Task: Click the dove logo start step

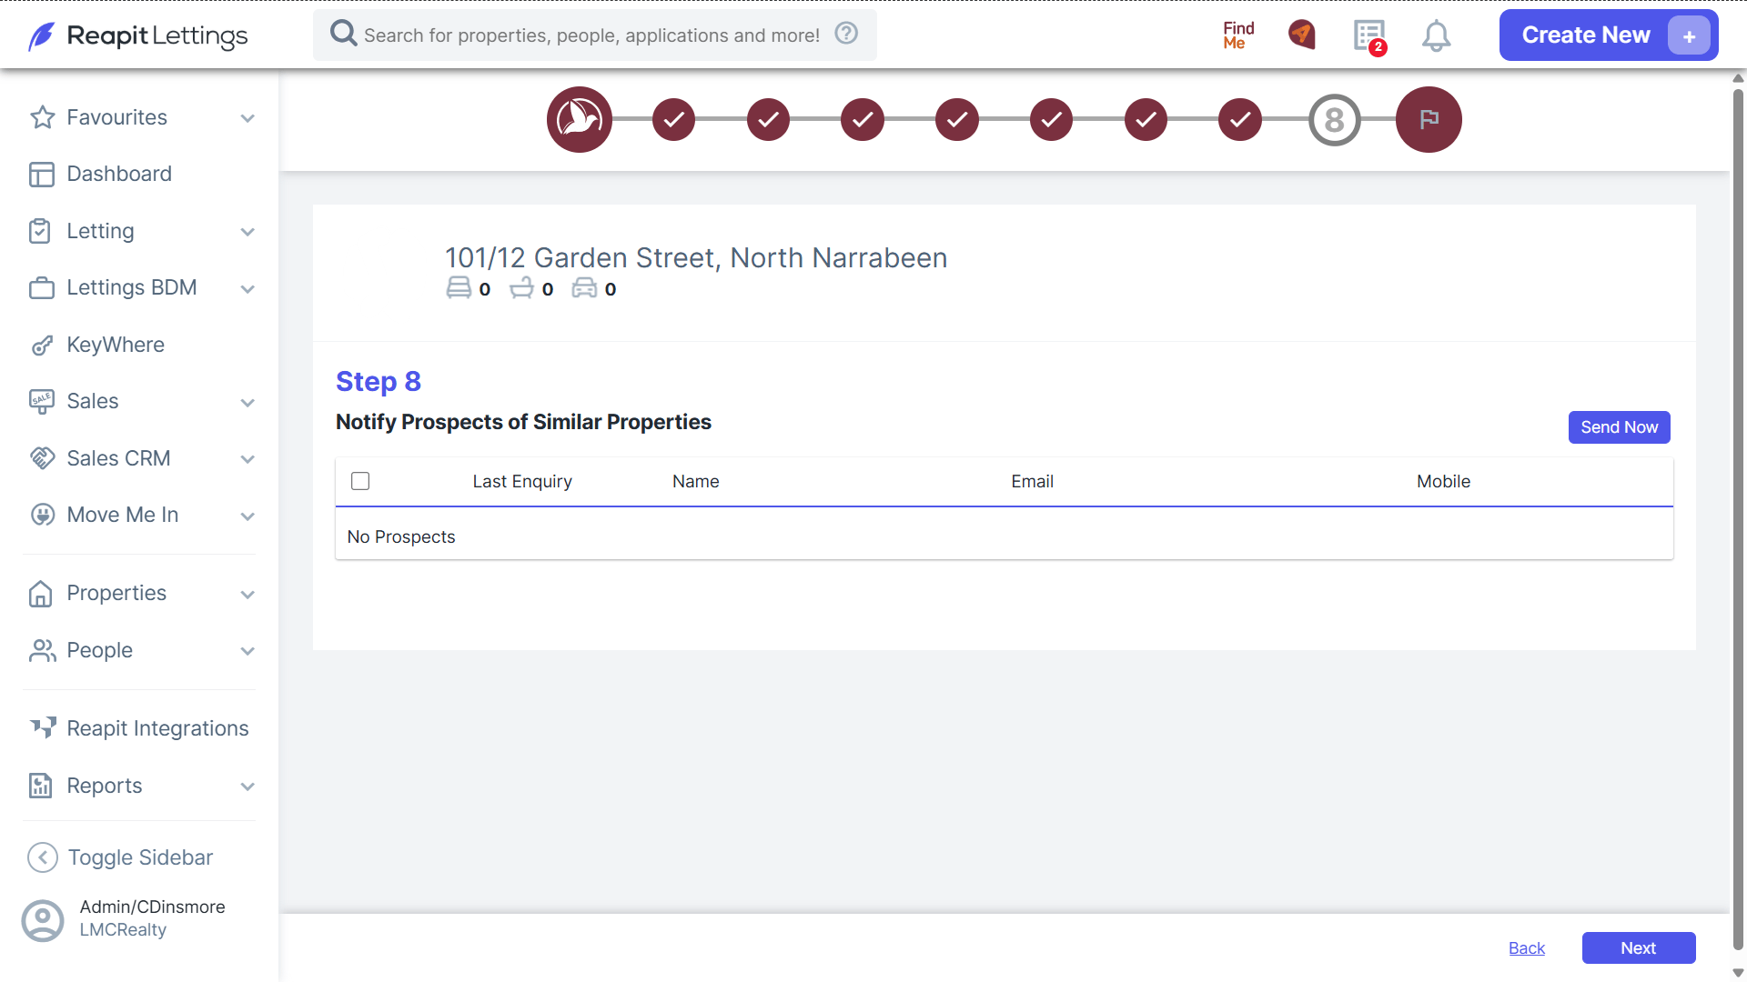Action: (580, 119)
